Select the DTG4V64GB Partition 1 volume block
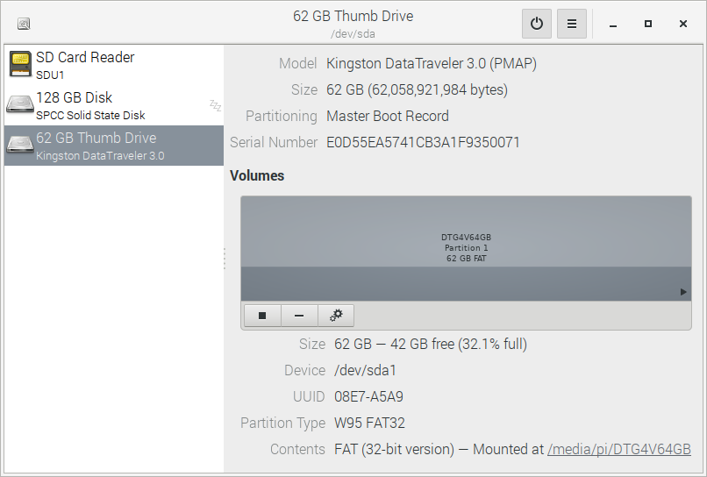Image resolution: width=707 pixels, height=477 pixels. (x=466, y=248)
